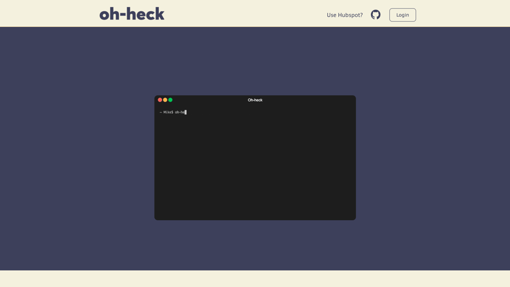Click the empty black terminal body
Image resolution: width=510 pixels, height=287 pixels.
255,169
